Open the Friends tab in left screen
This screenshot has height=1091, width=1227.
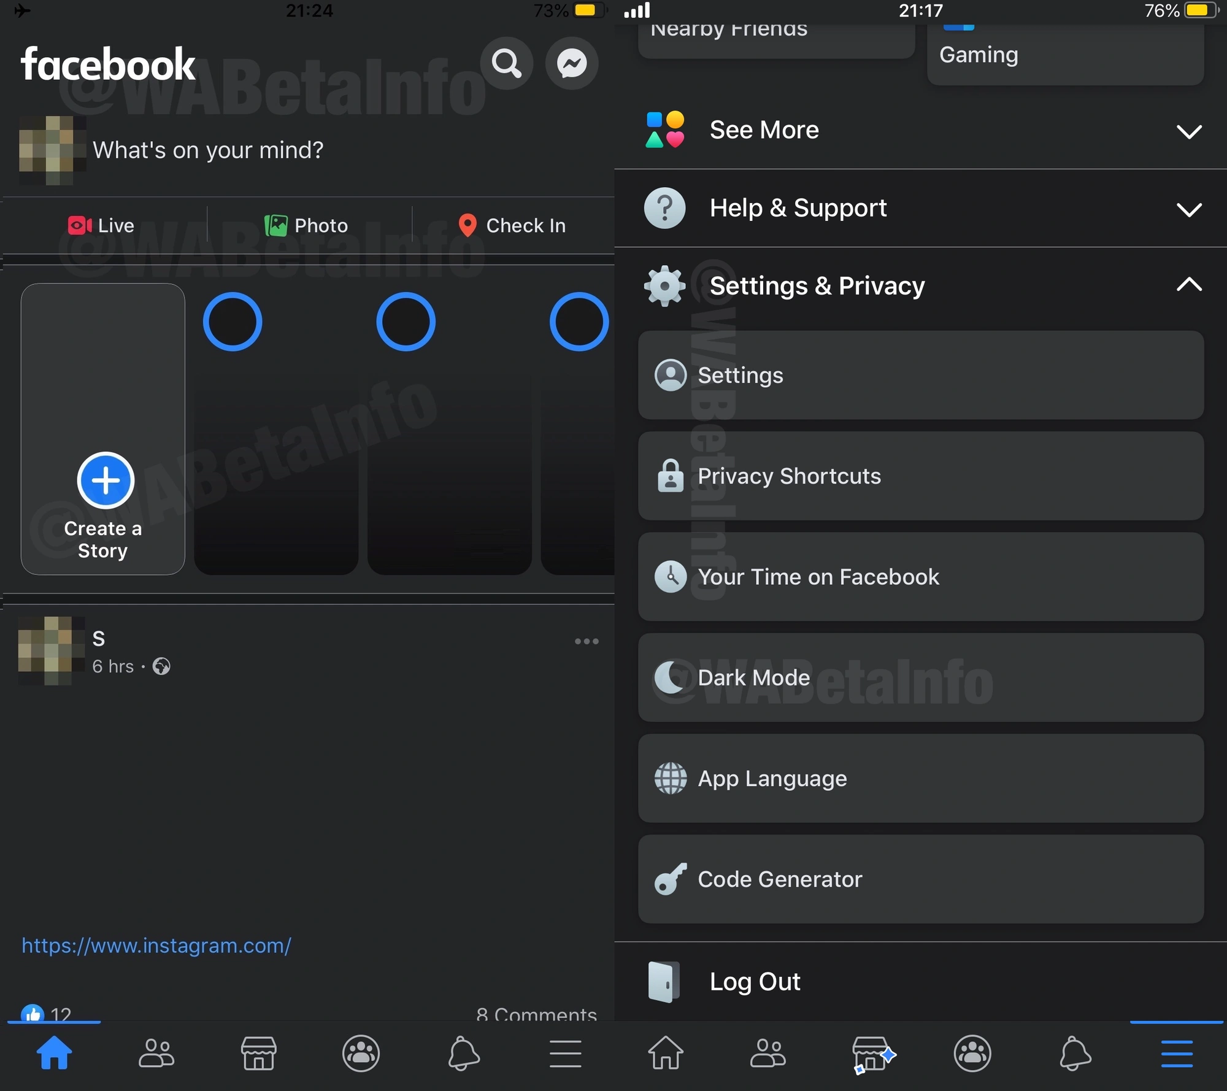click(x=156, y=1053)
